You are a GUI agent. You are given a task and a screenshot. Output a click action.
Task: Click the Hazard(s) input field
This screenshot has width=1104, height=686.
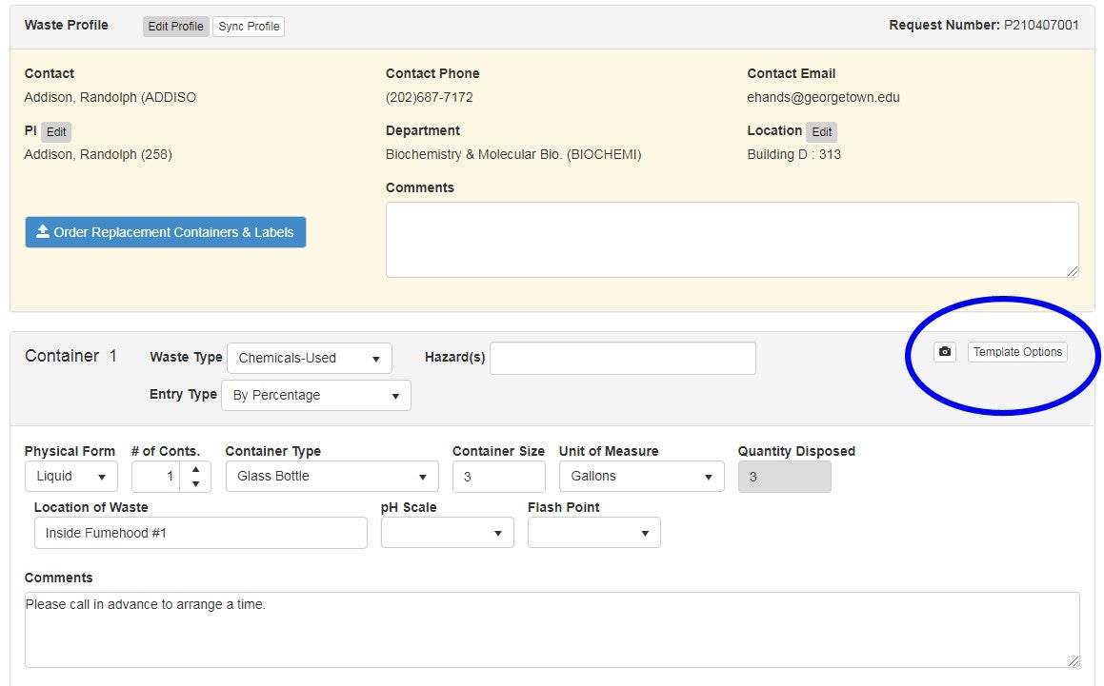(623, 358)
